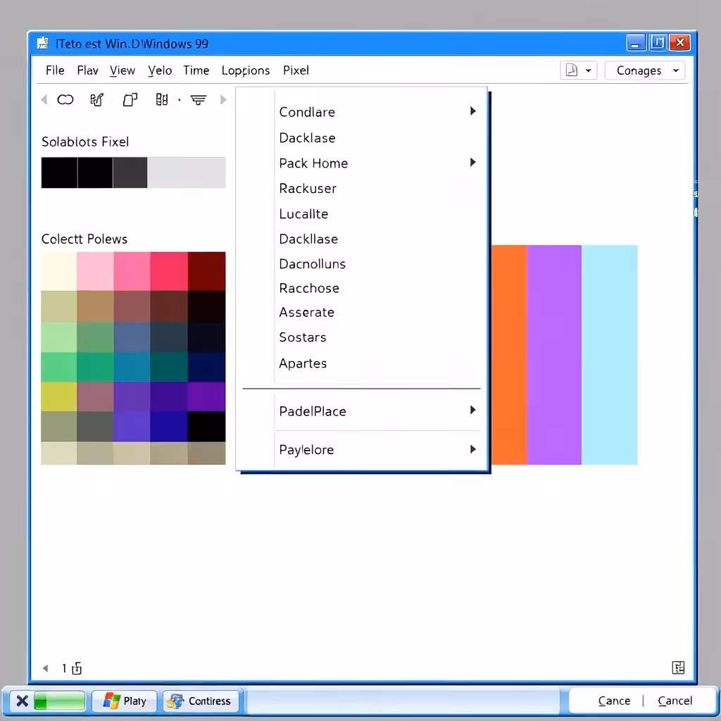Image resolution: width=721 pixels, height=721 pixels.
Task: Open the Conages dropdown
Action: click(x=645, y=70)
